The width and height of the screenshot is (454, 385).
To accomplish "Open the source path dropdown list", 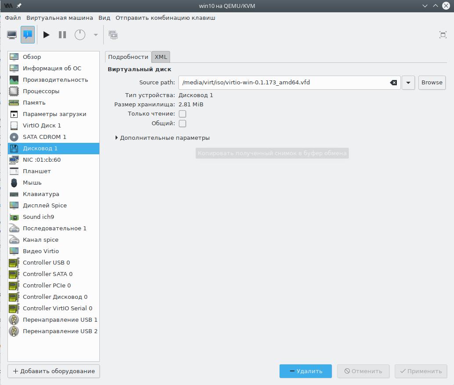I will tap(408, 83).
